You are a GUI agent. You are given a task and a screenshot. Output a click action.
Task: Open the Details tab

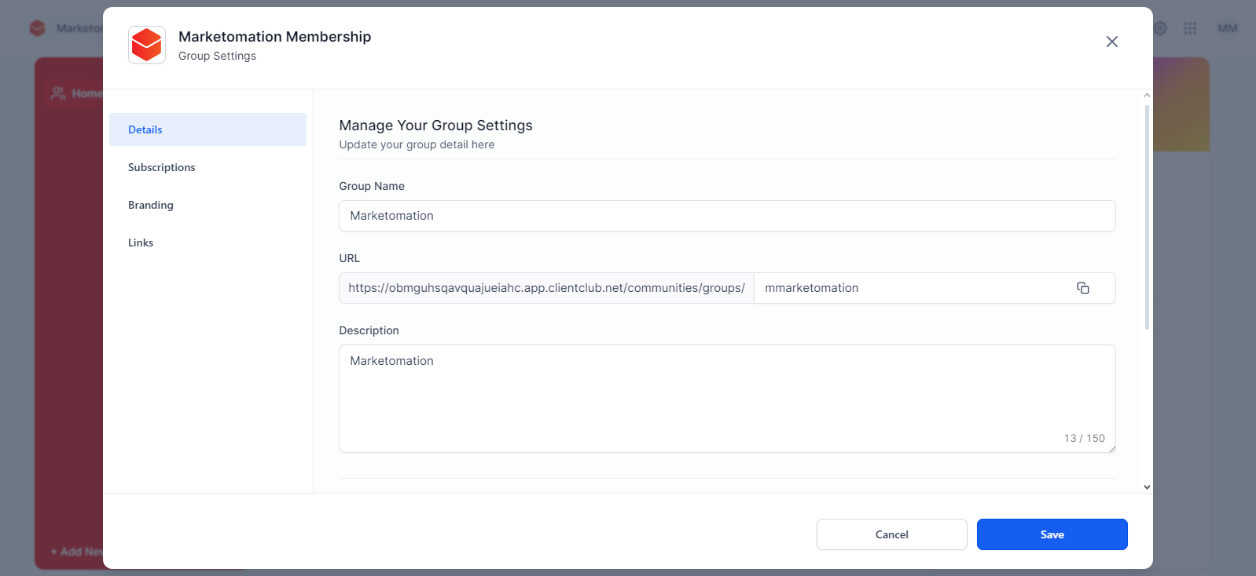coord(207,129)
